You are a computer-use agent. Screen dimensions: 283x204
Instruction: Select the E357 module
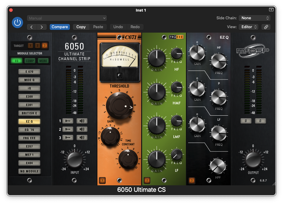(x=29, y=146)
